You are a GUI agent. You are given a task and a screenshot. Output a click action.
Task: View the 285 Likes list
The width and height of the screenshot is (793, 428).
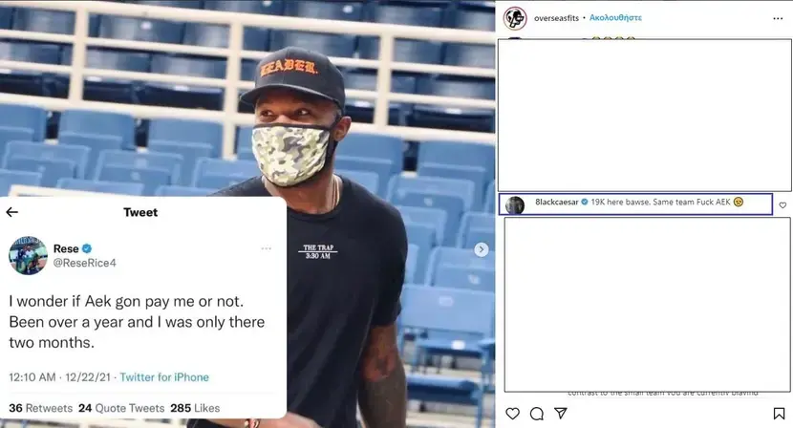tap(195, 408)
